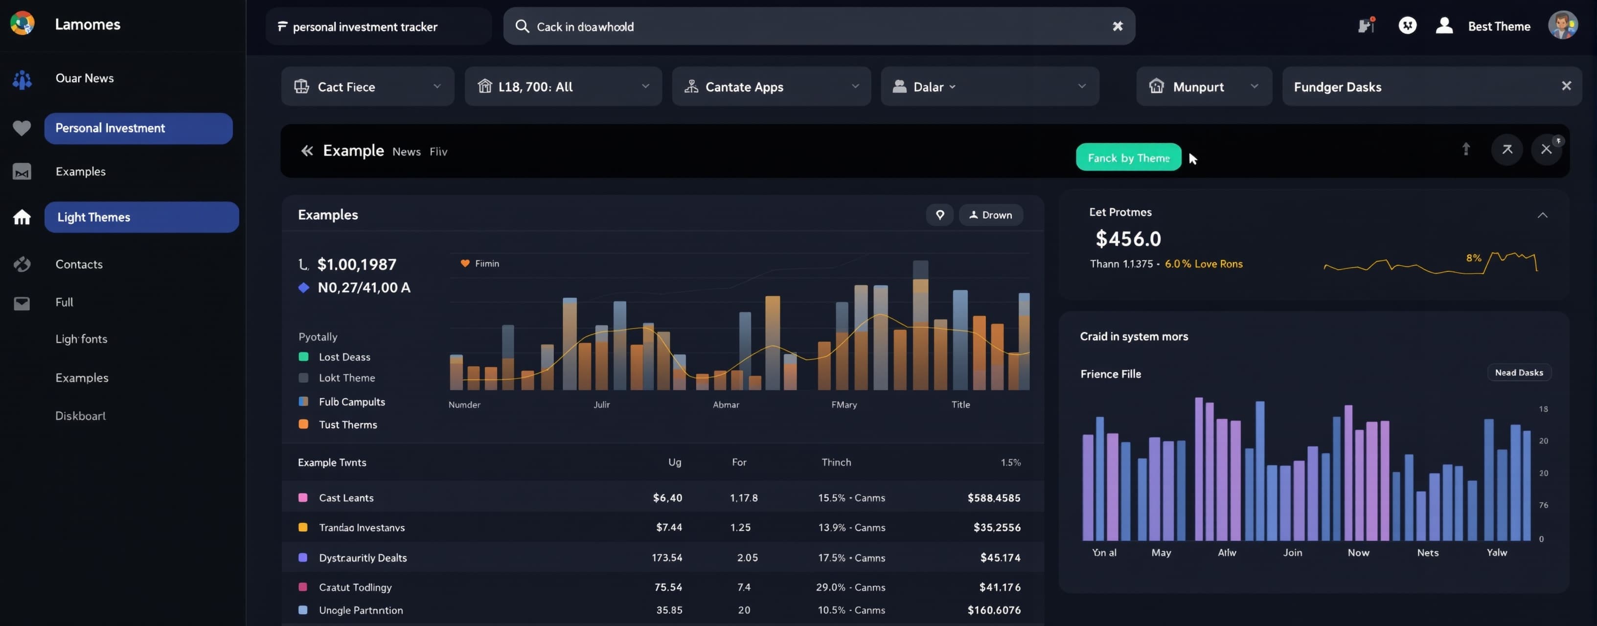Click the round white face icon in header
This screenshot has height=626, width=1597.
(1407, 25)
